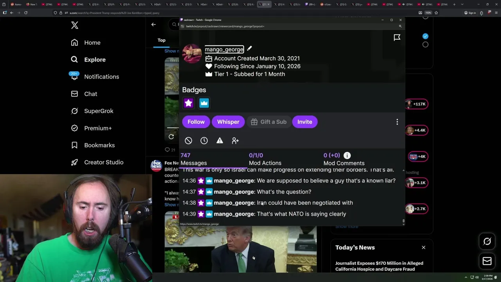Click the flag icon in viewer card

coord(397,38)
